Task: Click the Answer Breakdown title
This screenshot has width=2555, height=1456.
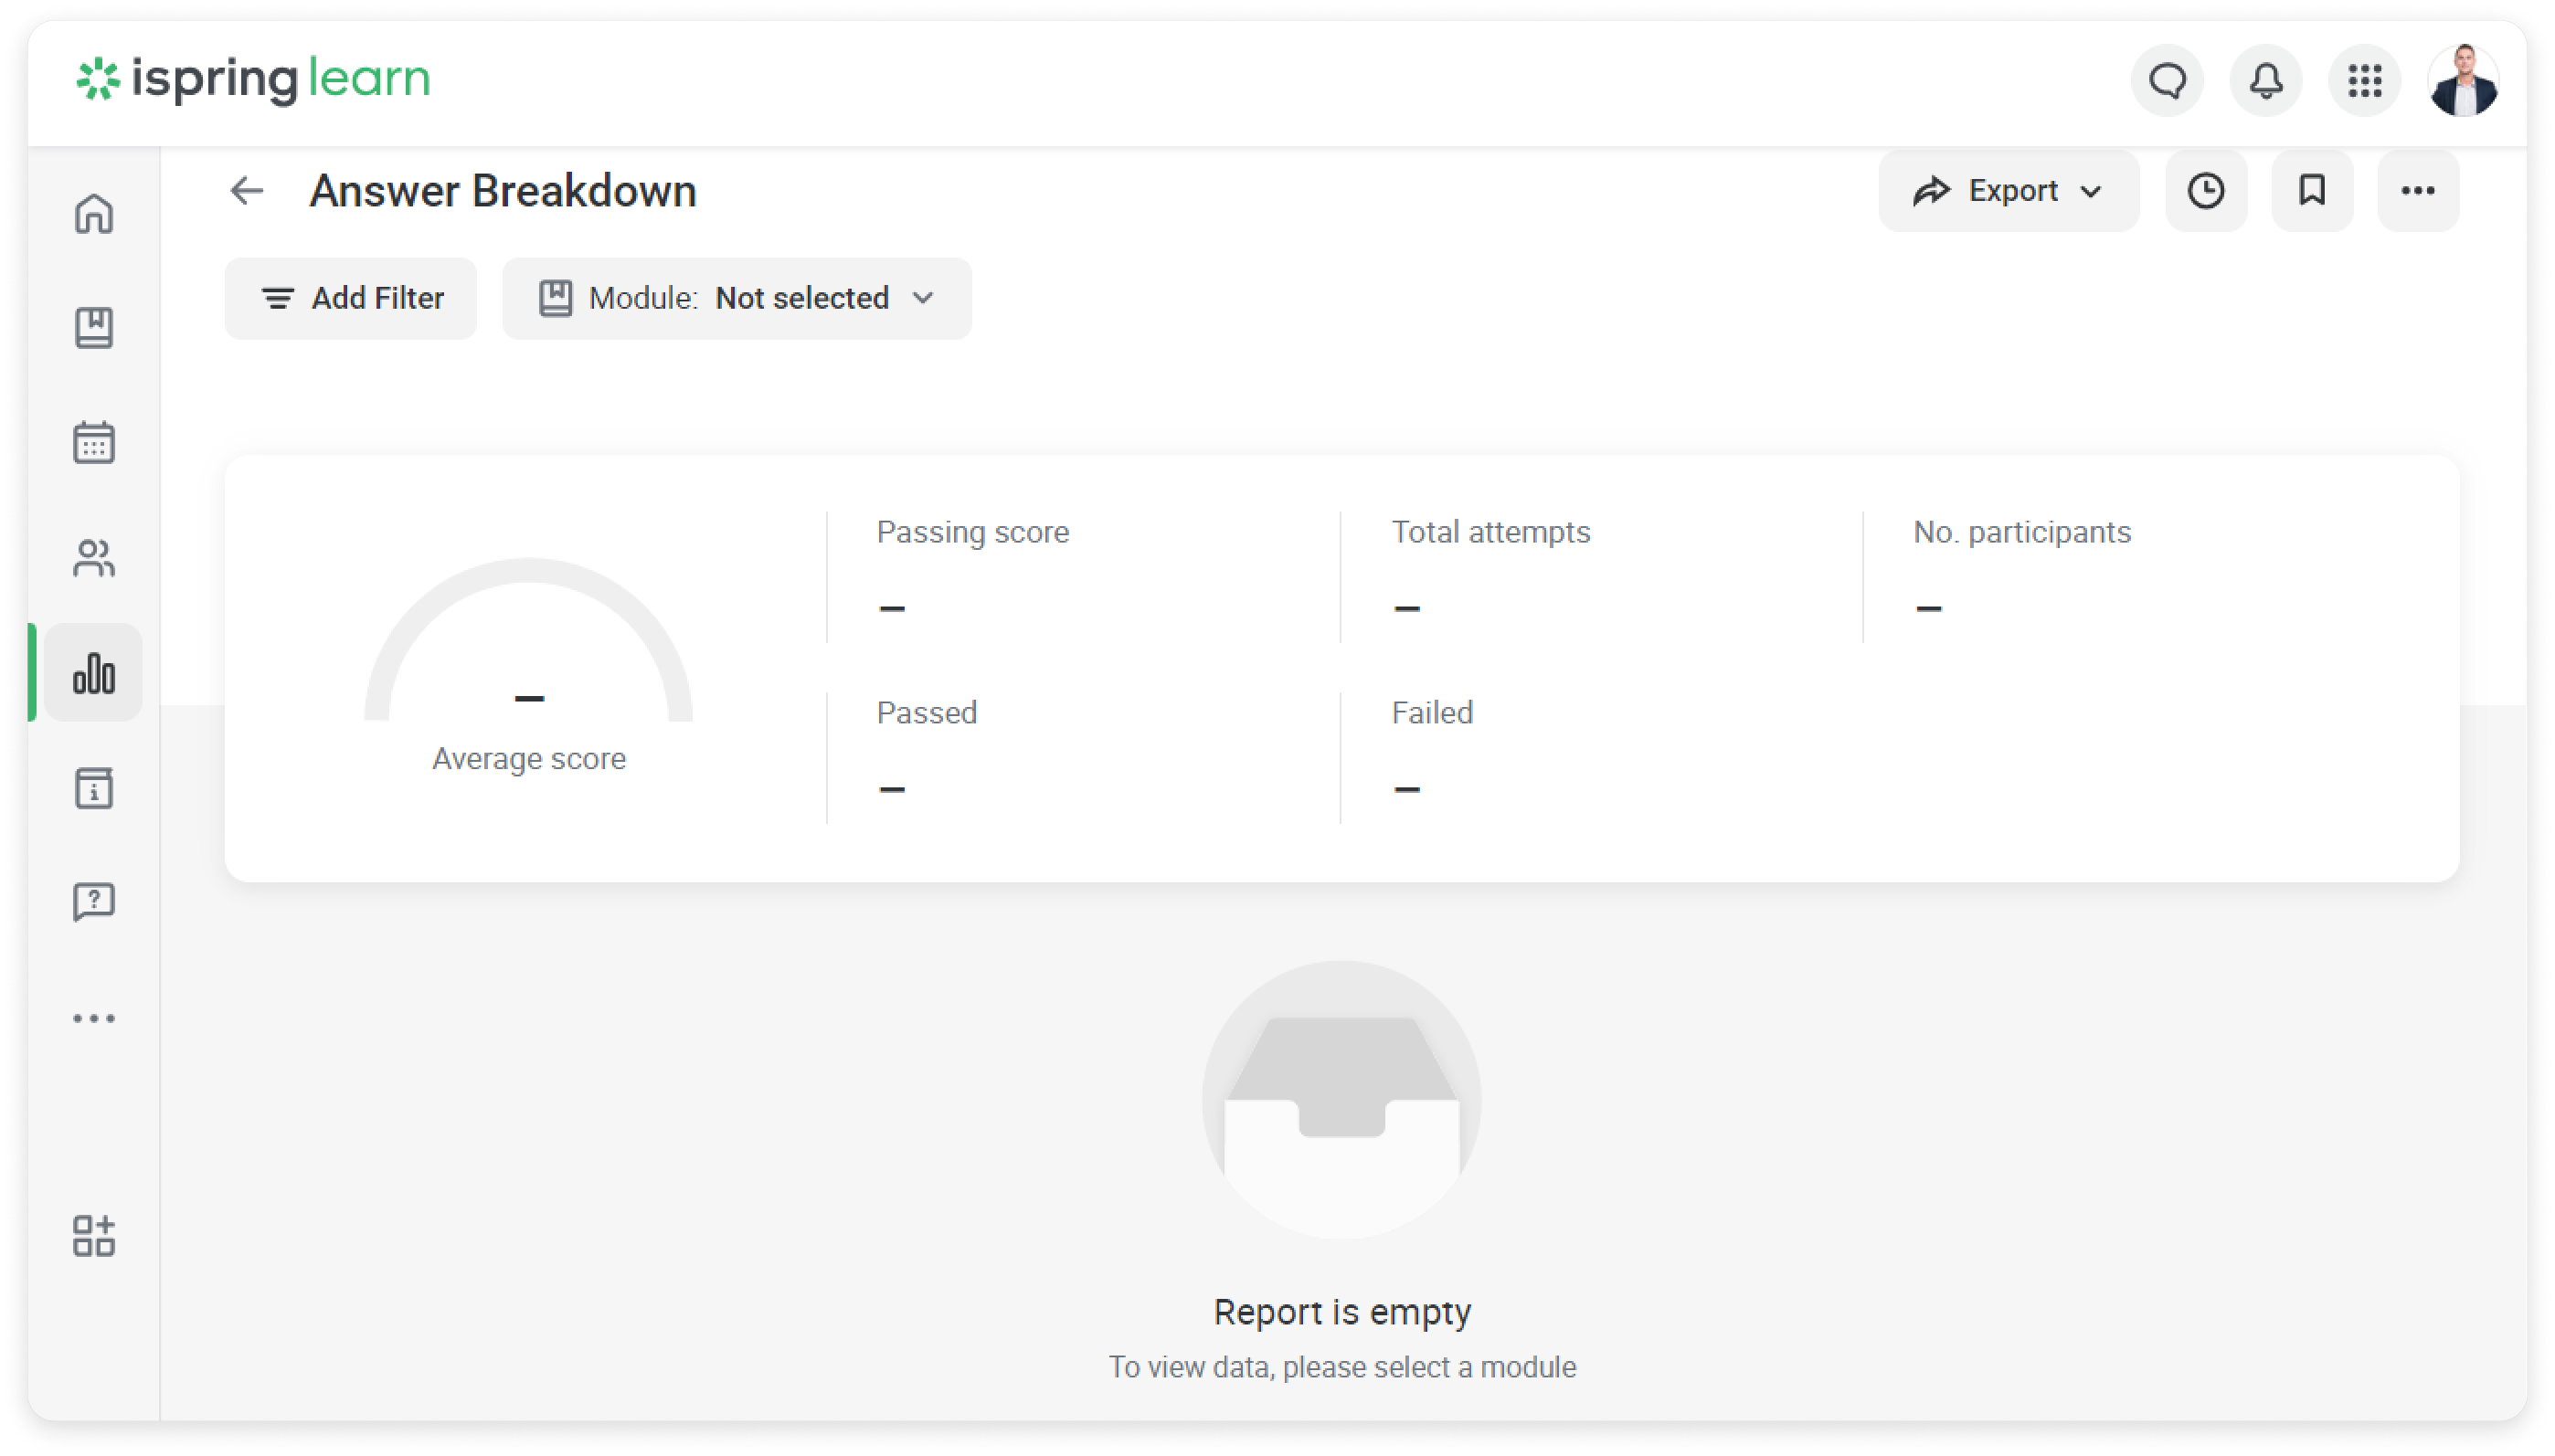Action: coord(504,191)
